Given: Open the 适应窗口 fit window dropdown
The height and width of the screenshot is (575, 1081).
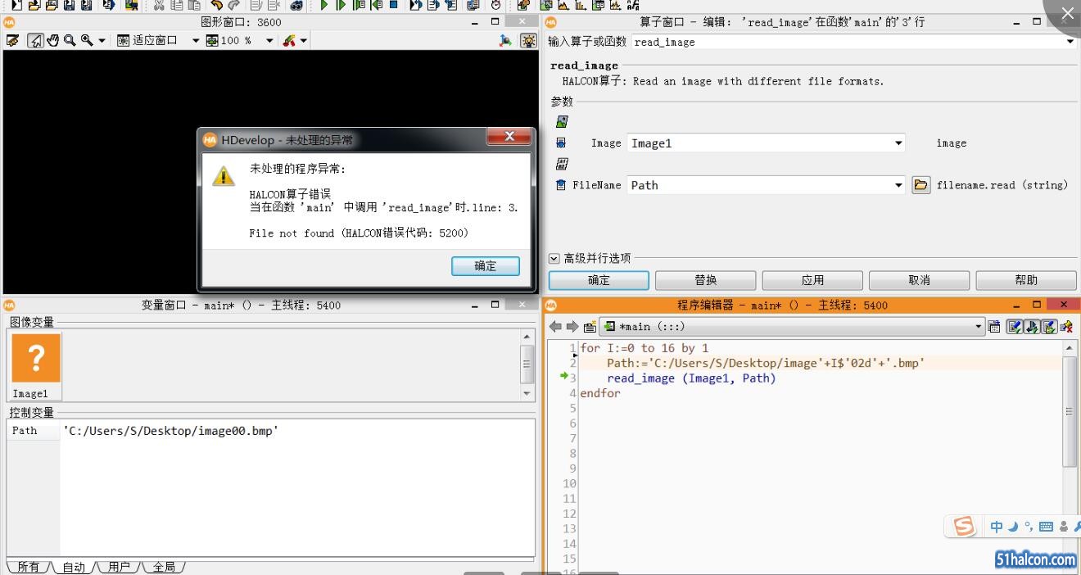Looking at the screenshot, I should (x=196, y=40).
